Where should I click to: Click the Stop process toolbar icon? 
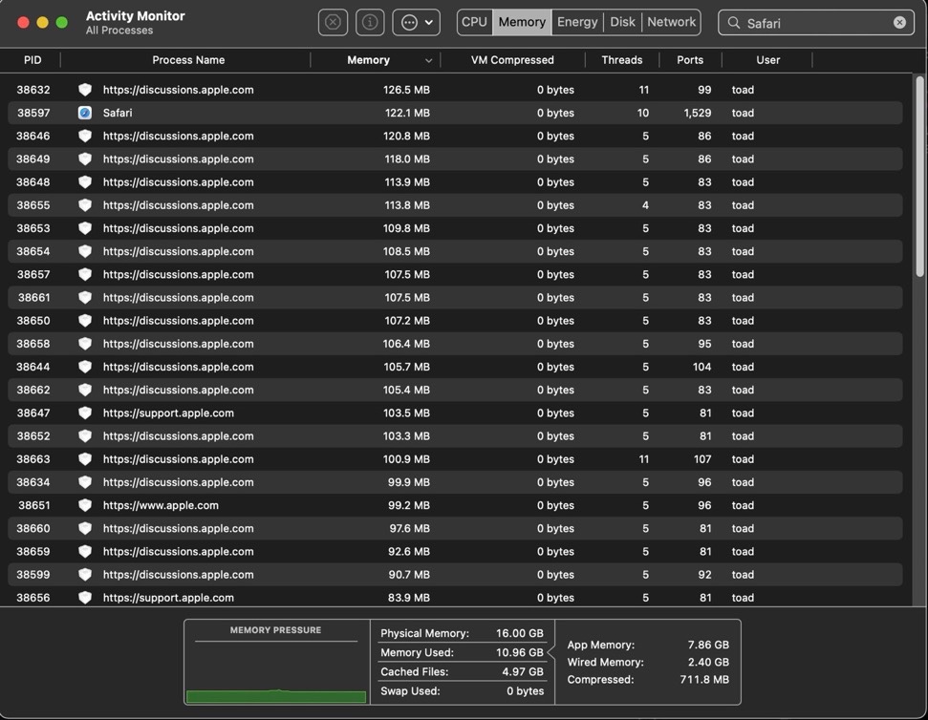click(333, 23)
